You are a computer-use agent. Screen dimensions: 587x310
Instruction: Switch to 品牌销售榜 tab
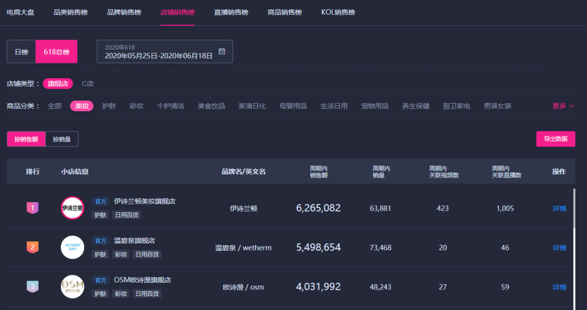[x=124, y=12]
